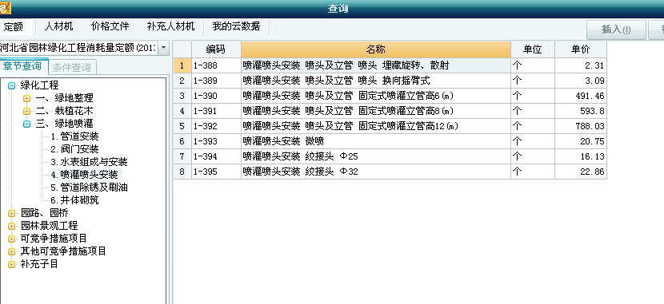Collapse the 绿化工程 tree node
Image resolution: width=664 pixels, height=304 pixels.
click(x=12, y=85)
